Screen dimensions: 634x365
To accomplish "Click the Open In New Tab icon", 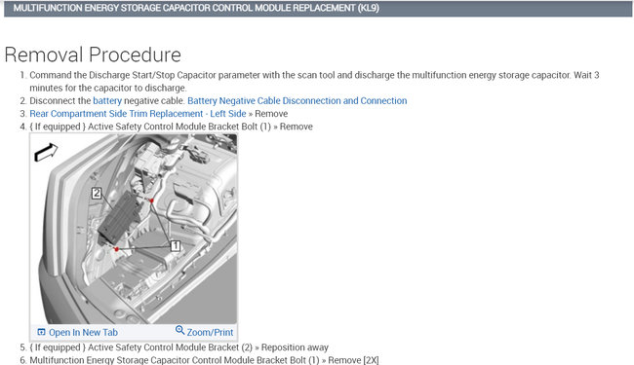I will click(x=41, y=332).
